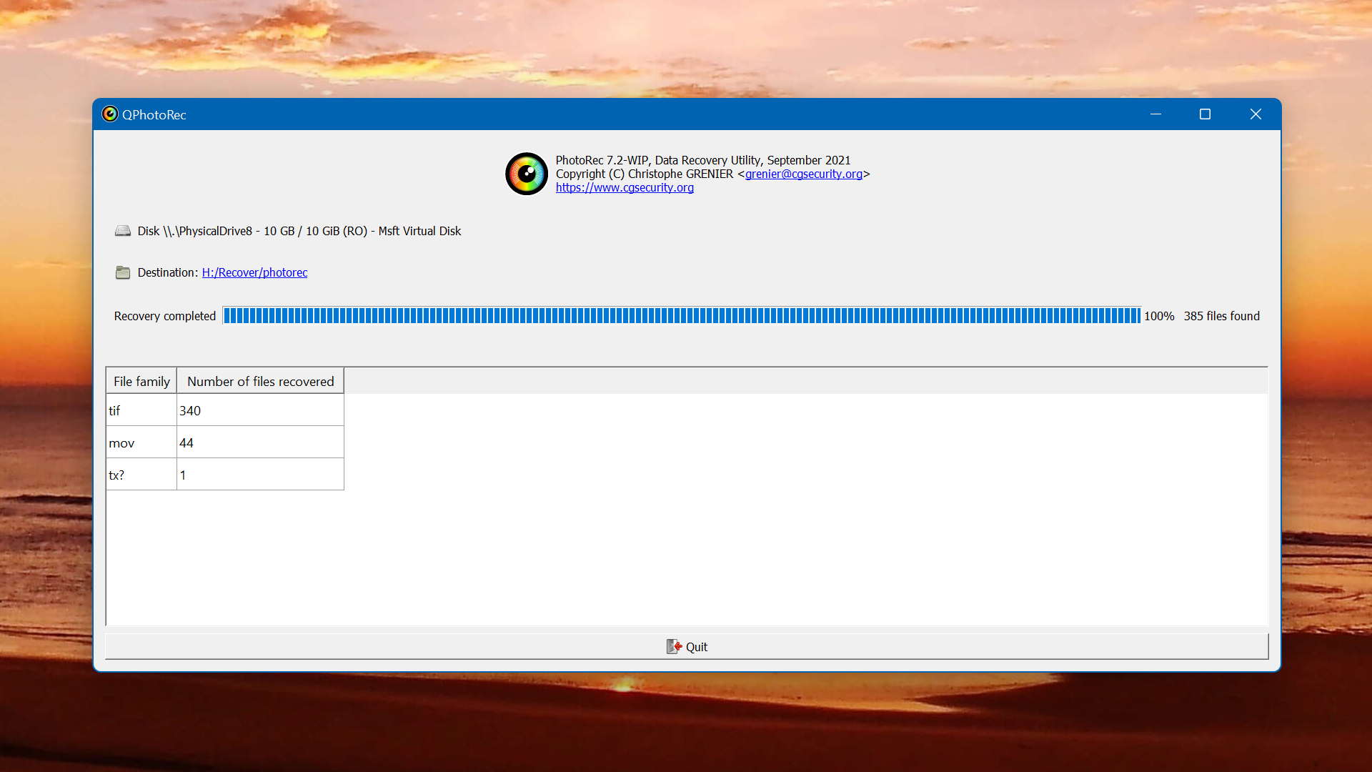Select the mov file family cell
The height and width of the screenshot is (772, 1372).
[x=141, y=442]
